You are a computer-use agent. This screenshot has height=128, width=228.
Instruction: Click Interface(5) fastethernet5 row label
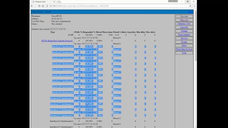pos(63,69)
